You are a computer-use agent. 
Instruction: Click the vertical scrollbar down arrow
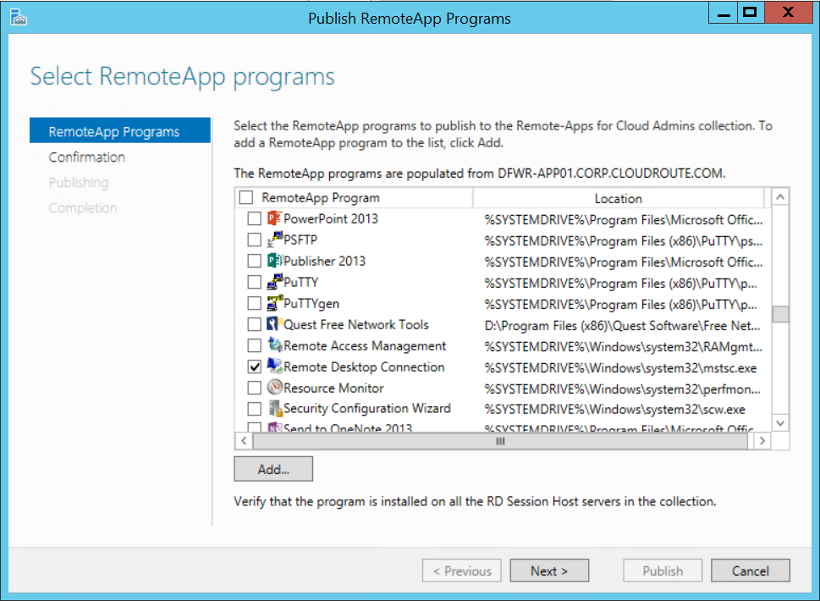[780, 422]
